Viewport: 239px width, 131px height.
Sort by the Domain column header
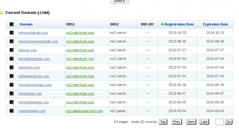(x=26, y=24)
